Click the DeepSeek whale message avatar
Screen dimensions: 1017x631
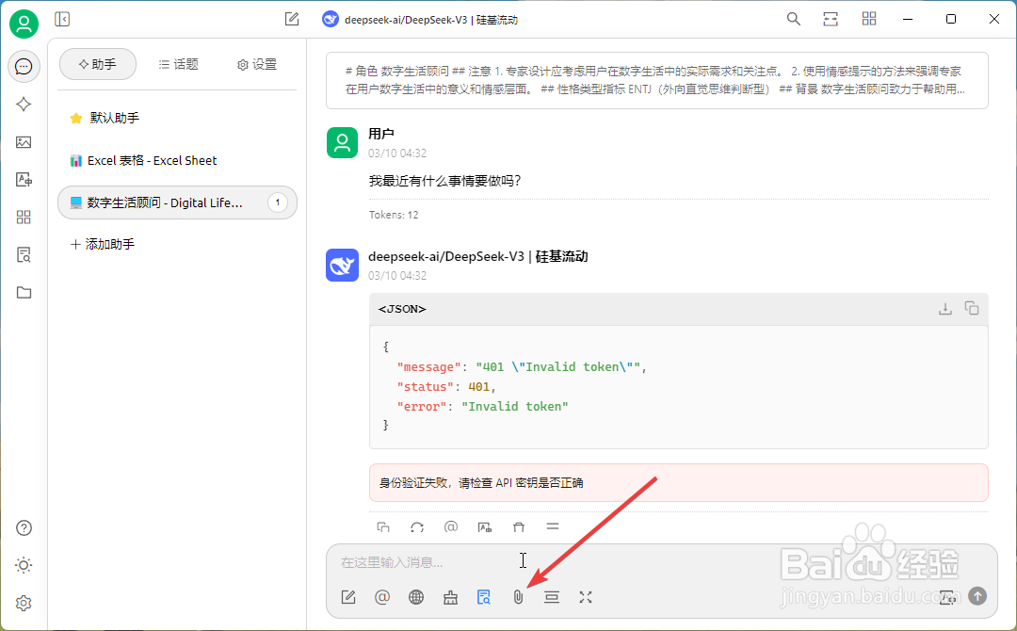point(342,266)
